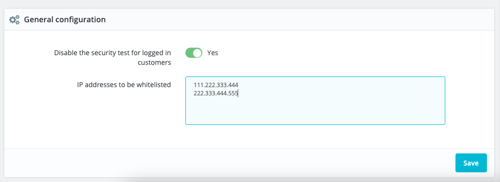Click blank panel area below whitelist text area
The image size is (500, 182).
tap(315, 136)
